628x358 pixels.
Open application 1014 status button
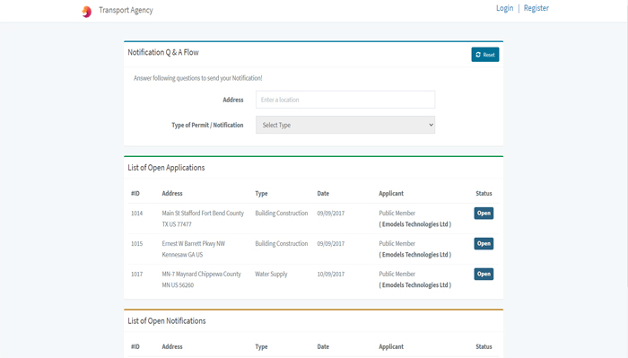pos(484,213)
